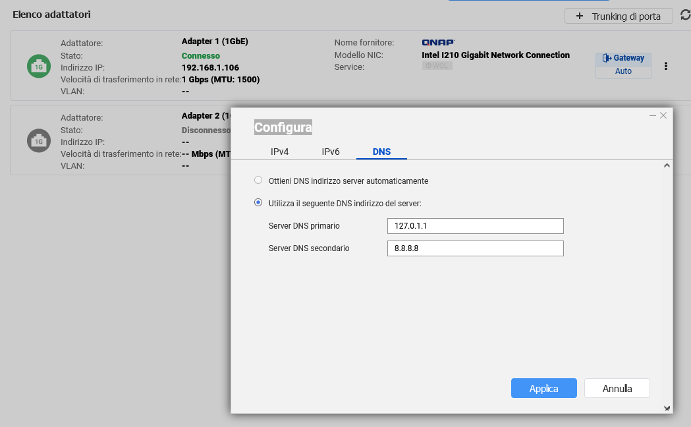Click the WOL service badge
Screen dimensions: 691x427
tap(437, 67)
